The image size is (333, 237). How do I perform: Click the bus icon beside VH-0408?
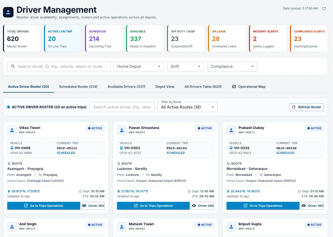point(12,148)
